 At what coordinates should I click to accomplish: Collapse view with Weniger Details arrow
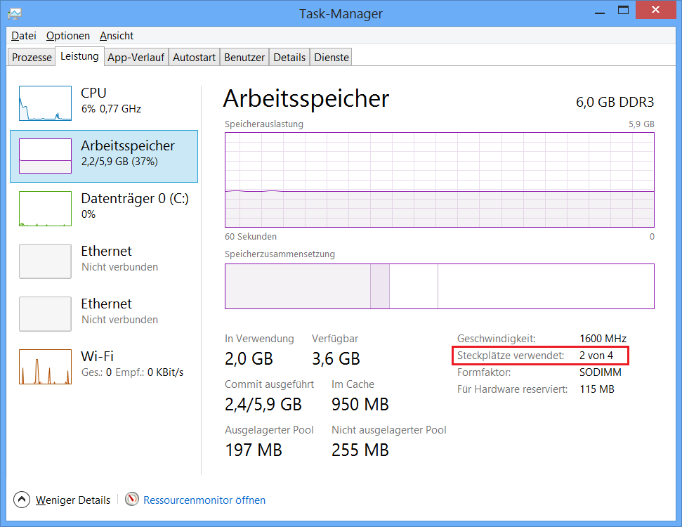click(22, 500)
